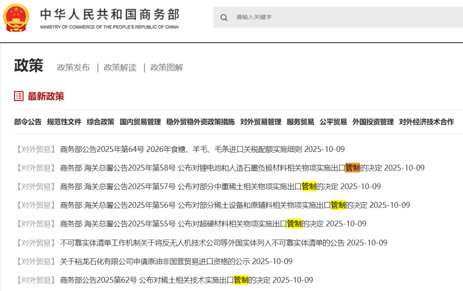Click the 对外贸易 tag on 第57号 row

36,186
